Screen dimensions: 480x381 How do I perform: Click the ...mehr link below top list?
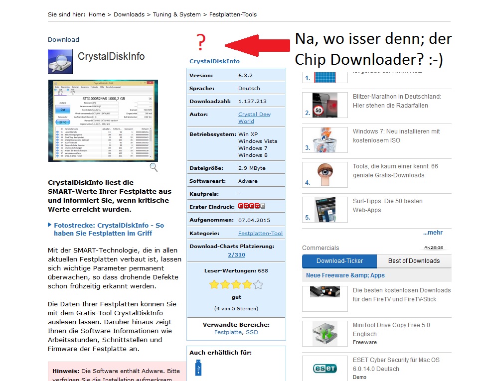pyautogui.click(x=433, y=233)
